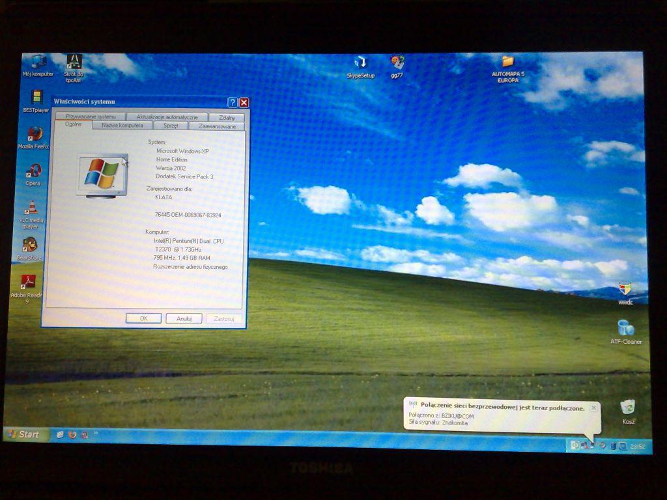Click the "T2370 @ 1.73GHz" line
Image resolution: width=667 pixels, height=500 pixels.
pos(178,249)
